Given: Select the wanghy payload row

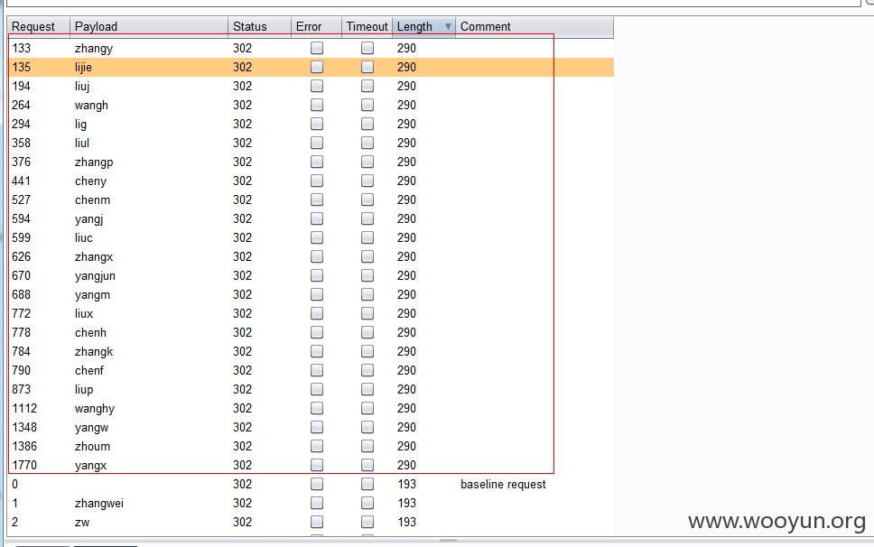Looking at the screenshot, I should [x=311, y=408].
